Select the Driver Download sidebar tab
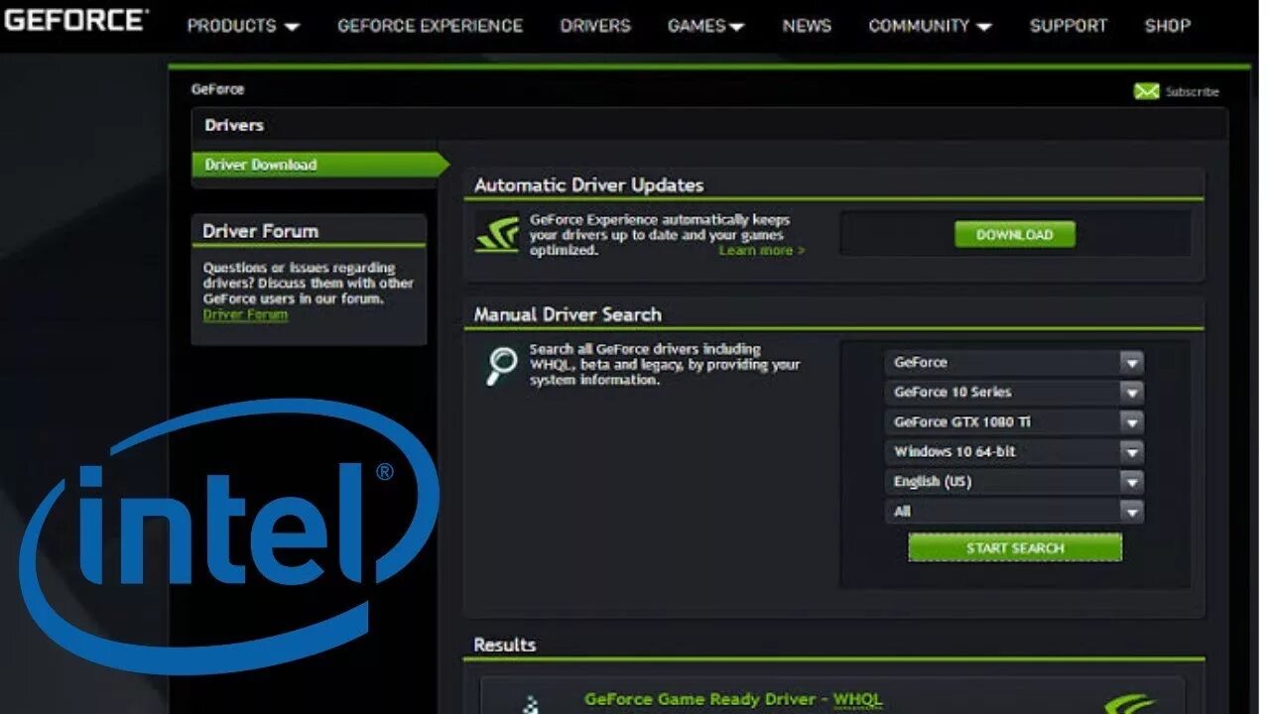 point(319,165)
